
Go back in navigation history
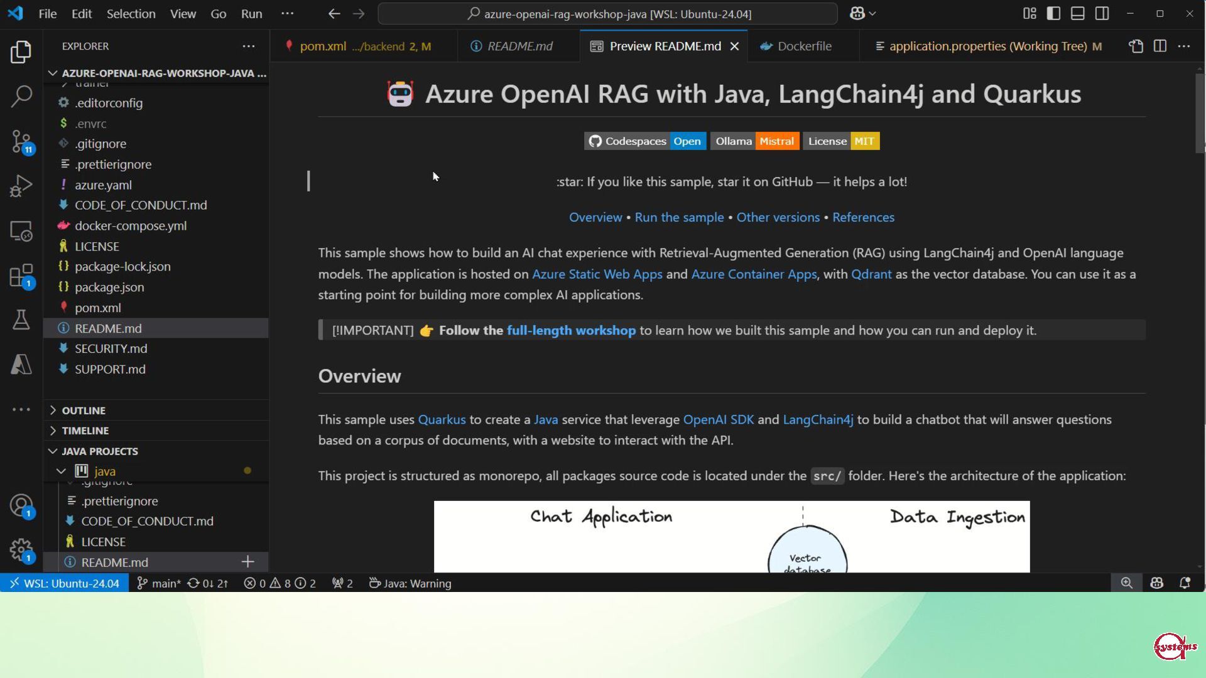point(334,14)
